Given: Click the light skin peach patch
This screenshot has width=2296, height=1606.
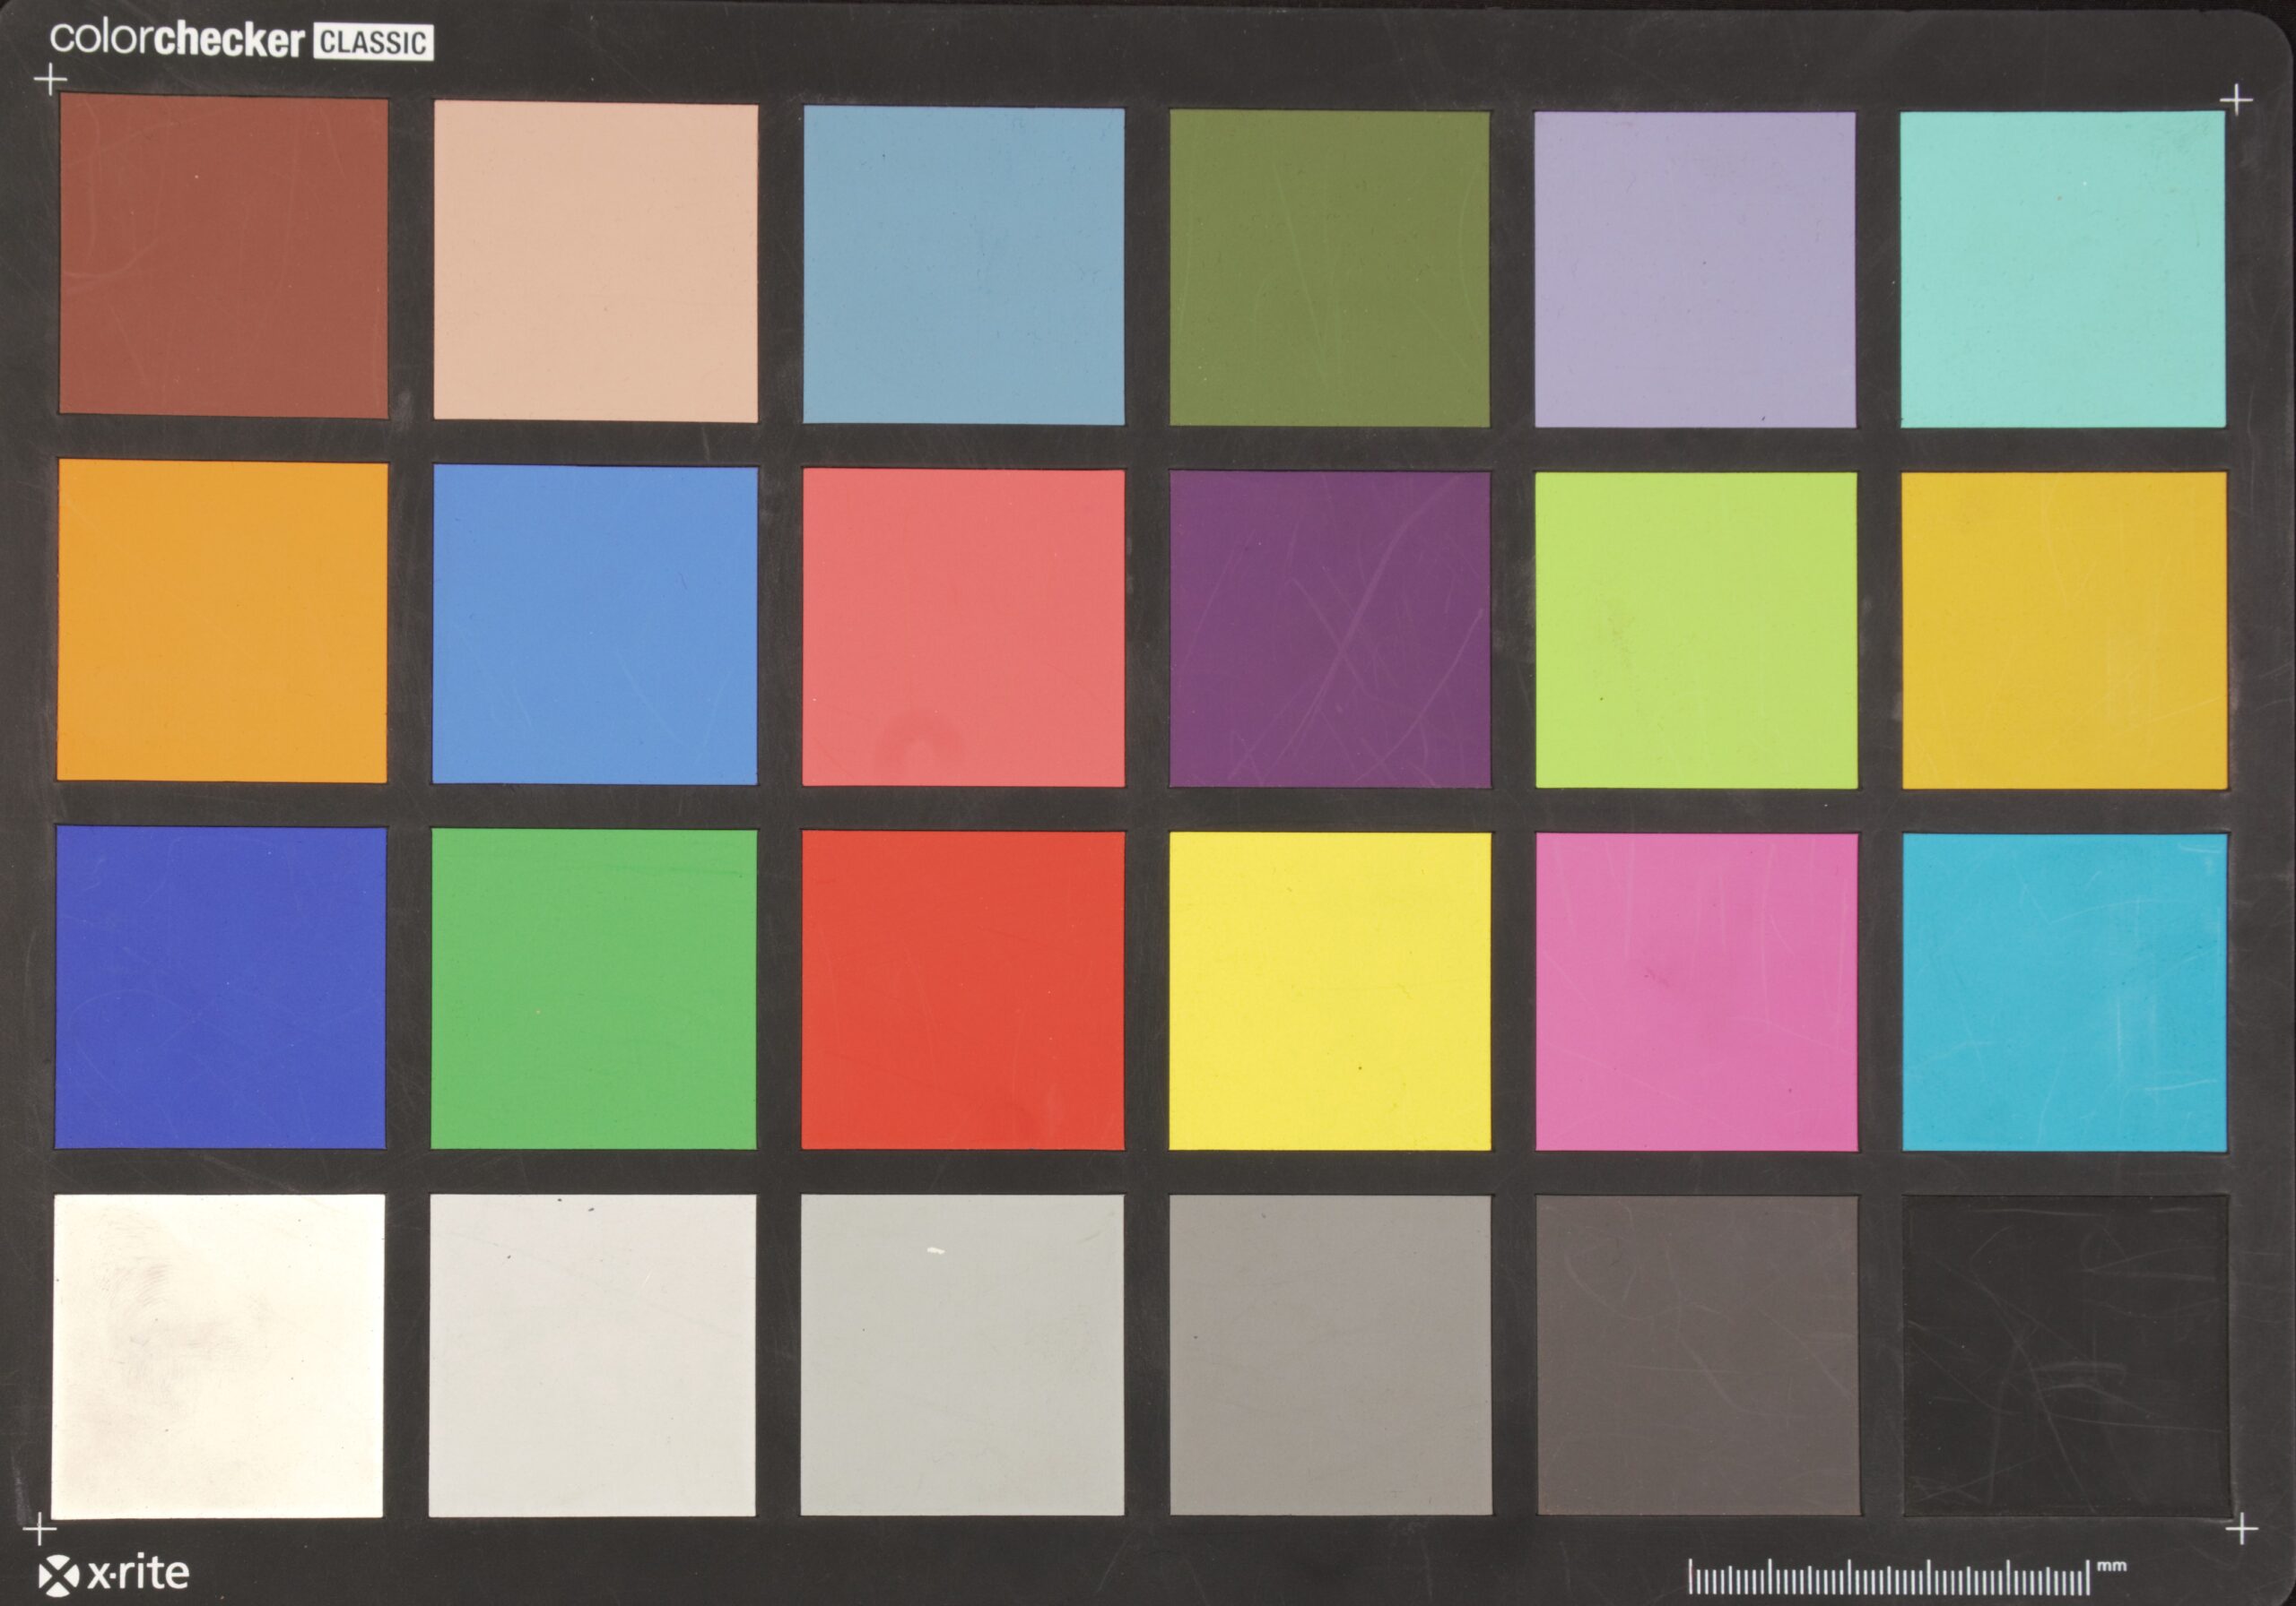Looking at the screenshot, I should 595,262.
